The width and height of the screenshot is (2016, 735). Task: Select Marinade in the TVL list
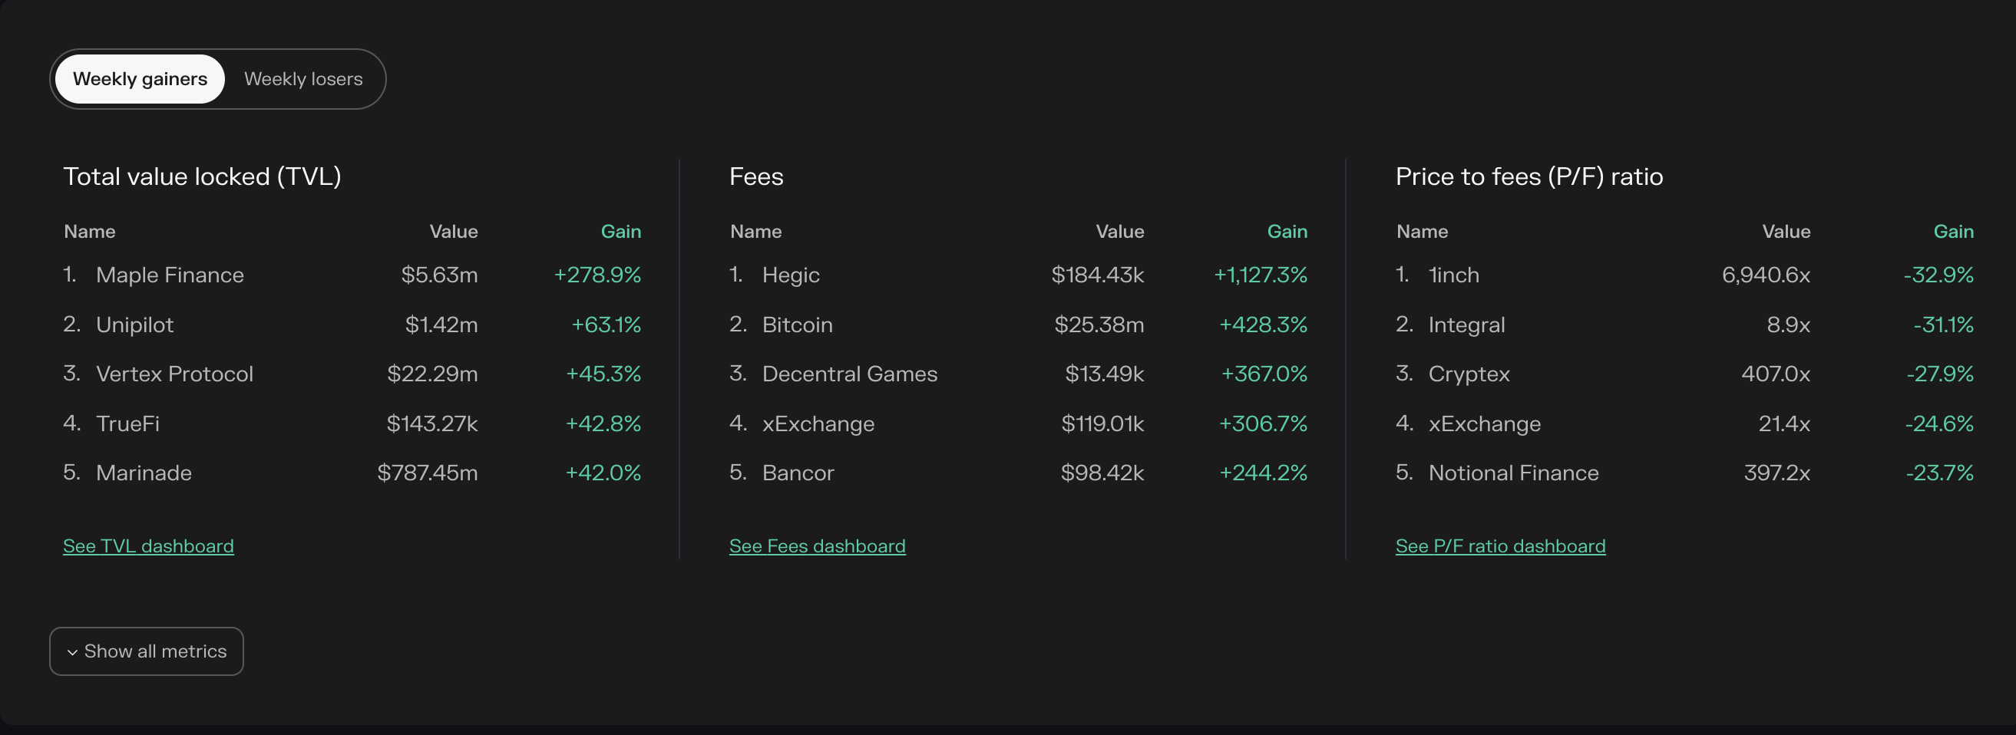[144, 473]
